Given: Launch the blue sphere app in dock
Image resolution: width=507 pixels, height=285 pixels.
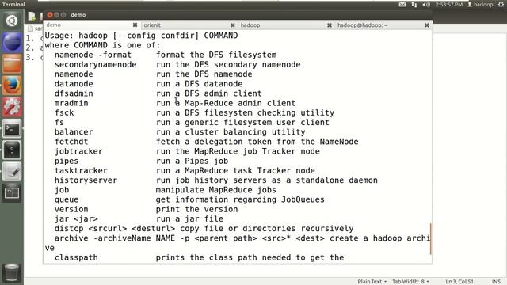Looking at the screenshot, I should [x=12, y=42].
